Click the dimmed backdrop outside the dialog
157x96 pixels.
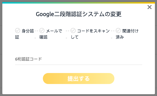[x=1, y=48]
